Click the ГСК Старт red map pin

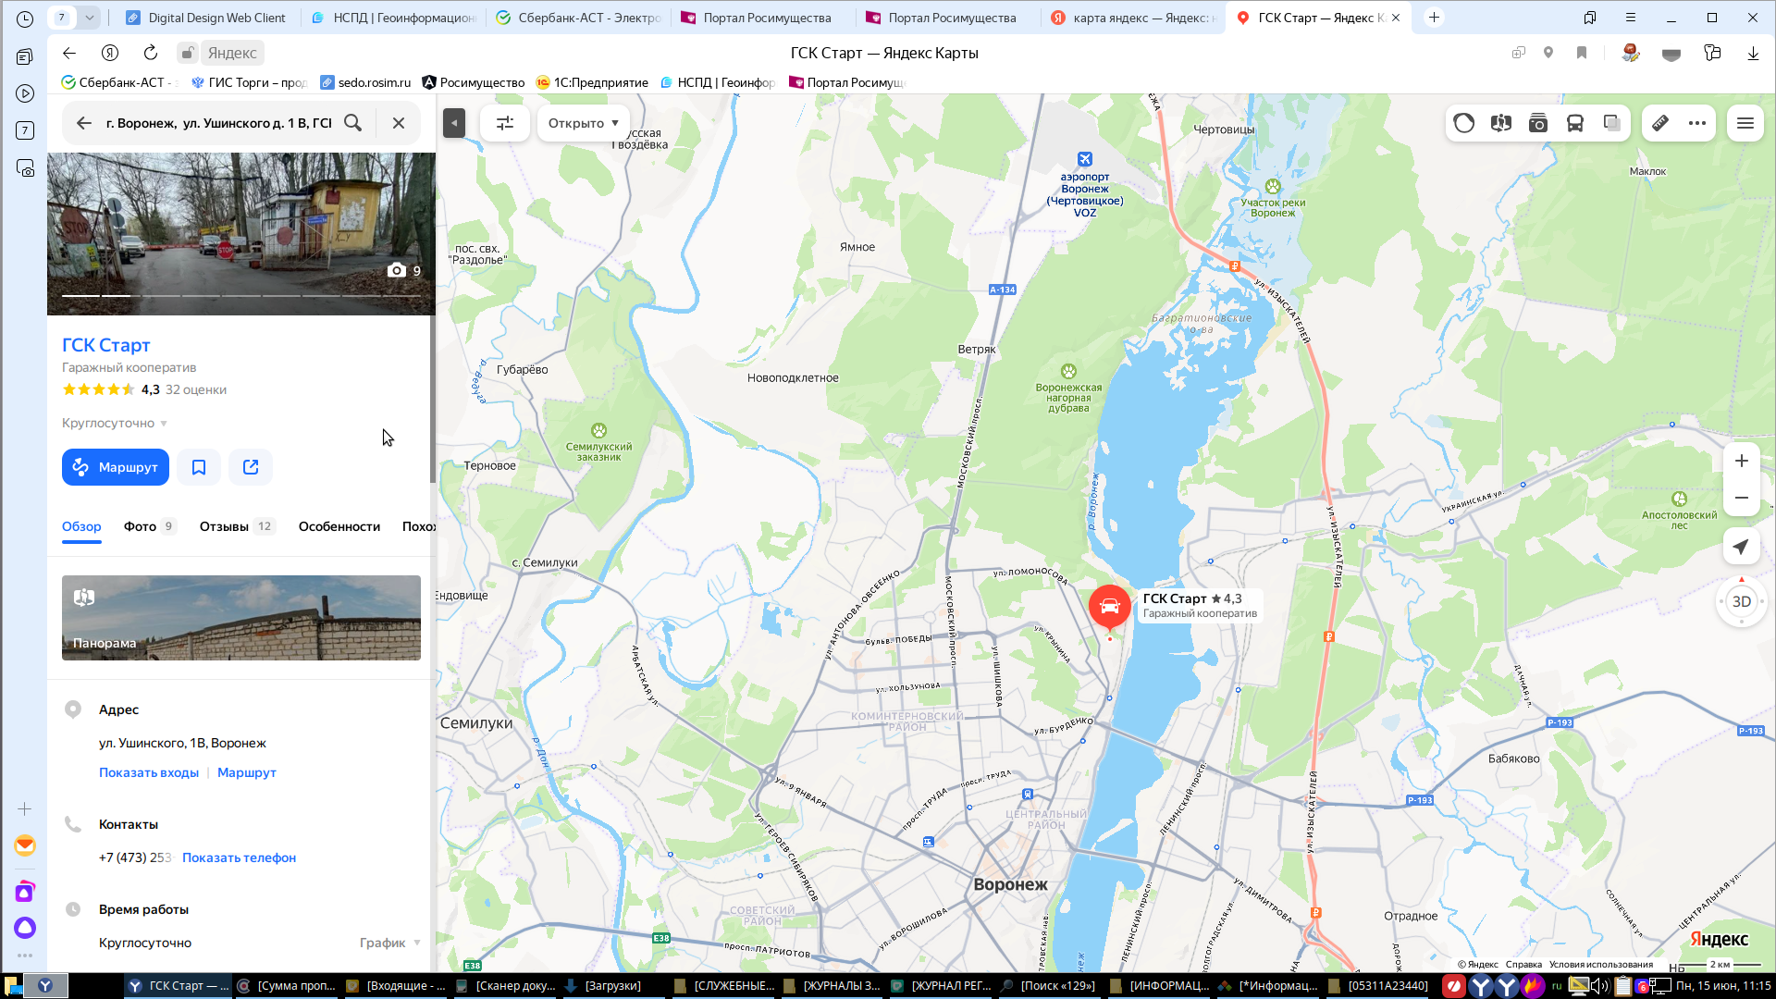click(1110, 609)
